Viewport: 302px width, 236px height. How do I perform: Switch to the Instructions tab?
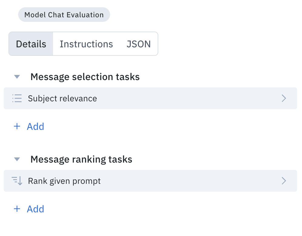coord(86,44)
